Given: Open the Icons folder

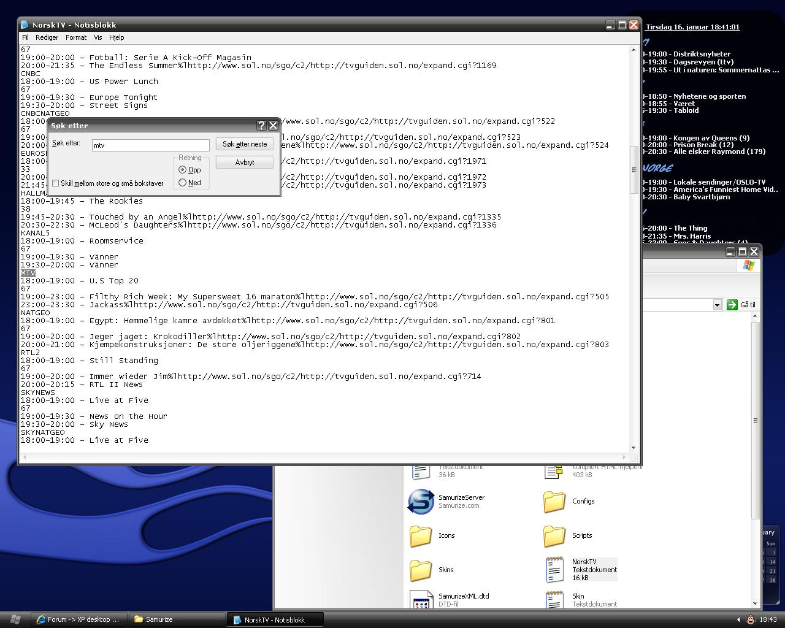Looking at the screenshot, I should 421,535.
